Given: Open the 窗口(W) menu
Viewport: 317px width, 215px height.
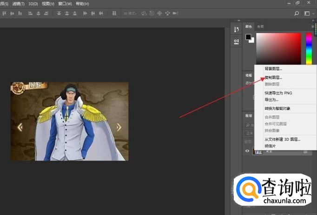Looking at the screenshot, I should (x=66, y=3).
